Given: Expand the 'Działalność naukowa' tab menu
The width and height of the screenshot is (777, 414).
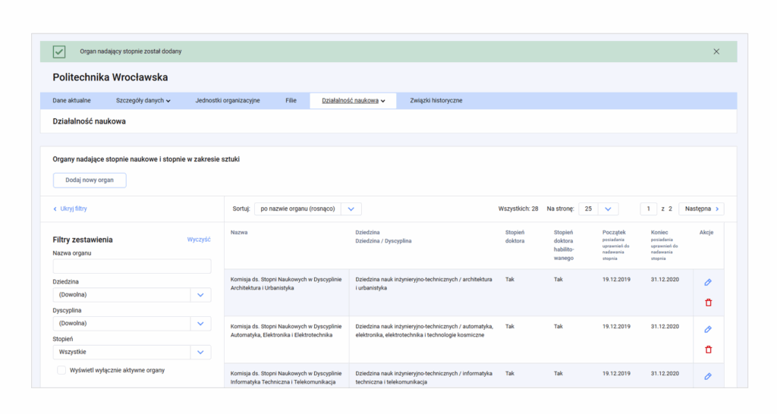Looking at the screenshot, I should coord(354,101).
